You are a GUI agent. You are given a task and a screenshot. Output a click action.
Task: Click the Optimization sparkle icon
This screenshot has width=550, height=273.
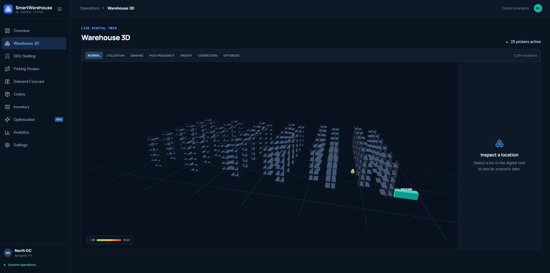(8, 120)
